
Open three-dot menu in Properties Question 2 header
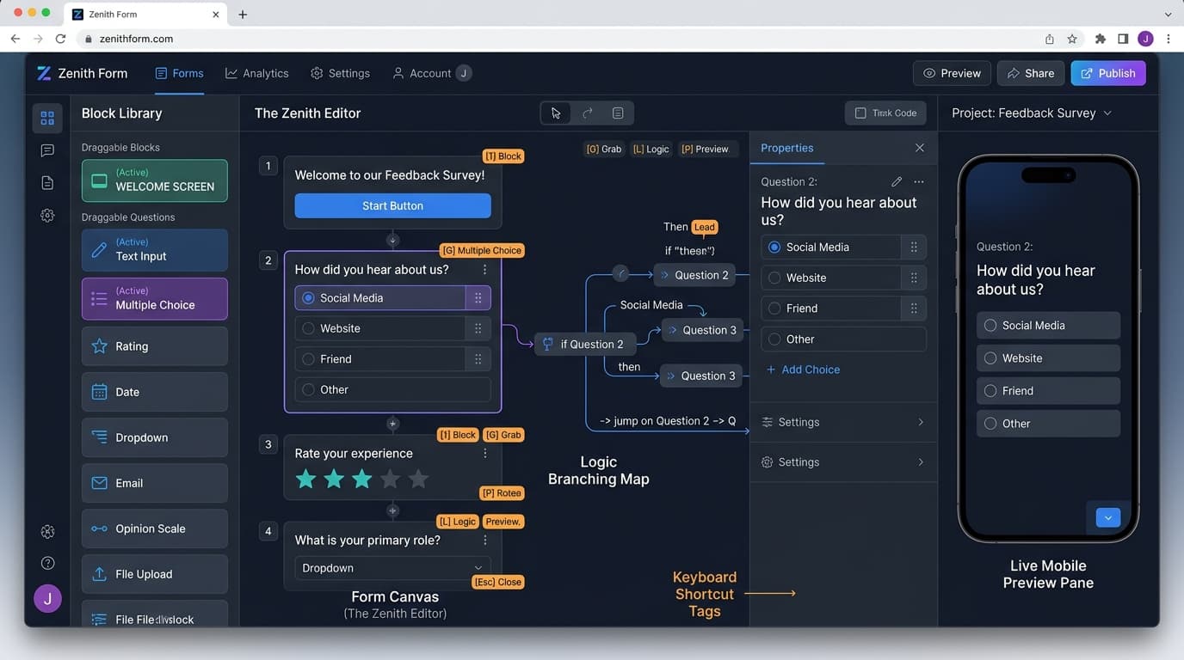point(919,181)
